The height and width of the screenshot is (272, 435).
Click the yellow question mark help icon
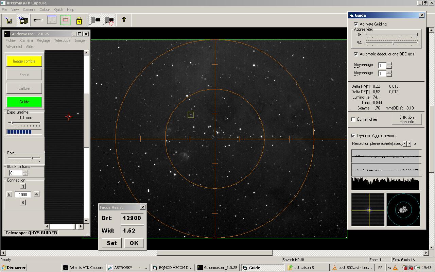point(124,20)
